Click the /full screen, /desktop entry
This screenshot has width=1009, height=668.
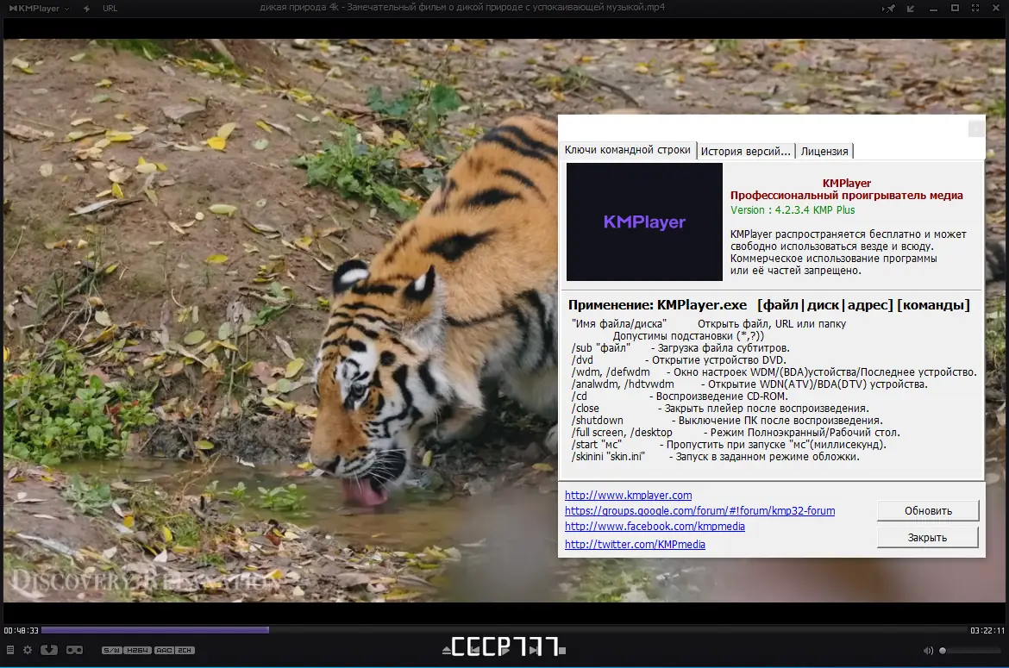[736, 433]
